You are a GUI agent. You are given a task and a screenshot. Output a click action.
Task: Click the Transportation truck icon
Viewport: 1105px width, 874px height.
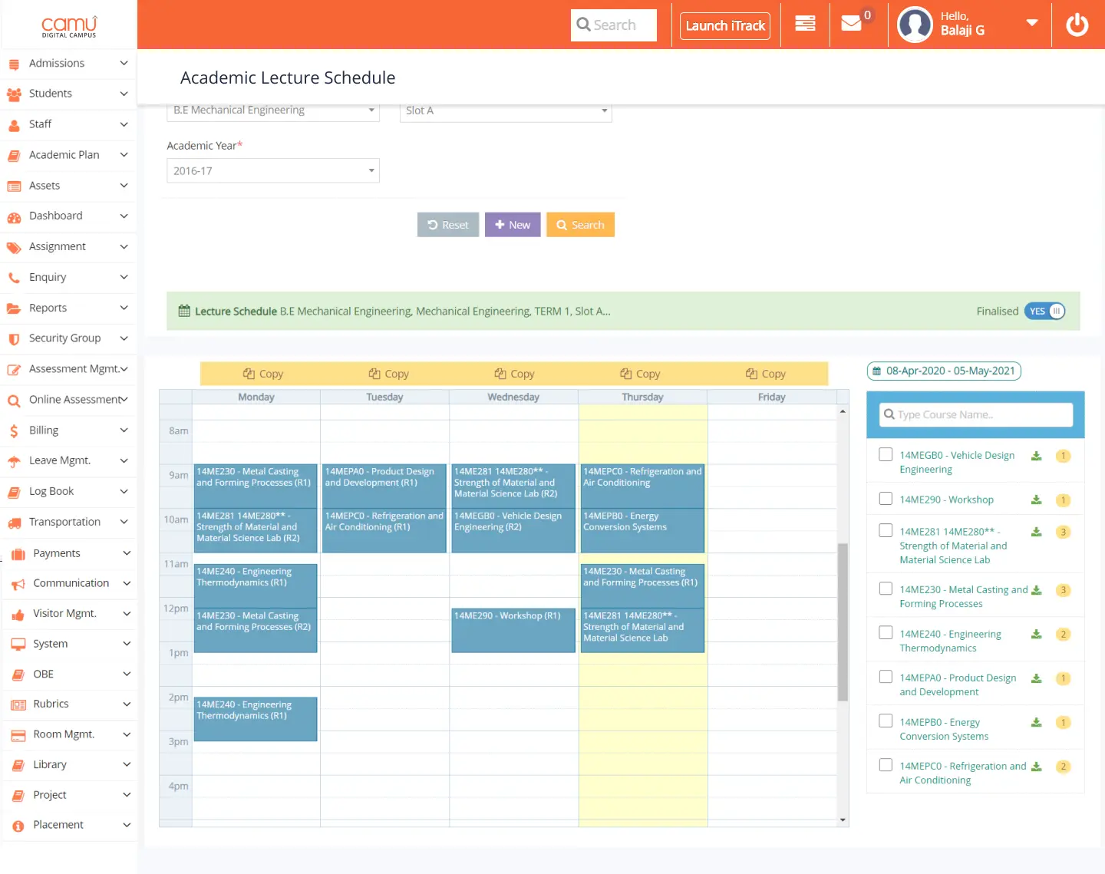pyautogui.click(x=14, y=523)
